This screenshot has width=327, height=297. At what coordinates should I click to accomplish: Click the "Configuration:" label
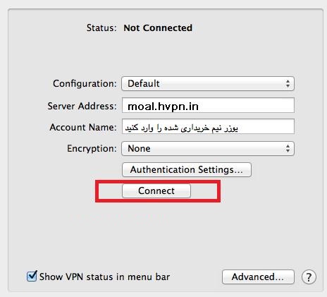coord(85,84)
